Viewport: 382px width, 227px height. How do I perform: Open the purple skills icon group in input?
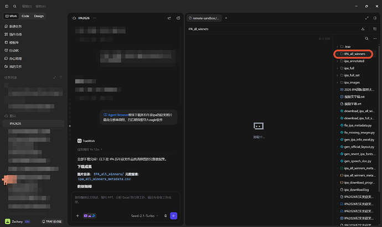click(89, 216)
